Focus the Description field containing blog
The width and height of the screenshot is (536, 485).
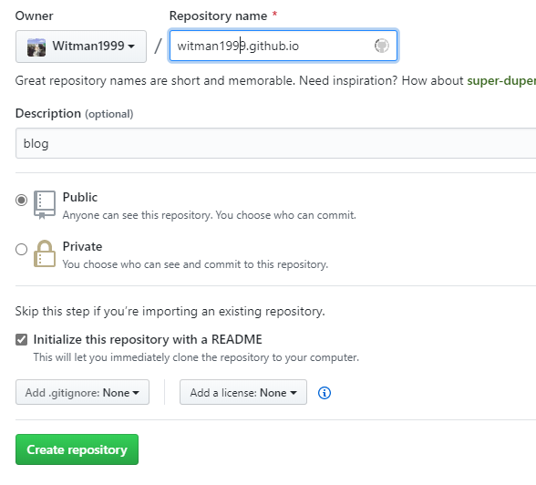(275, 143)
